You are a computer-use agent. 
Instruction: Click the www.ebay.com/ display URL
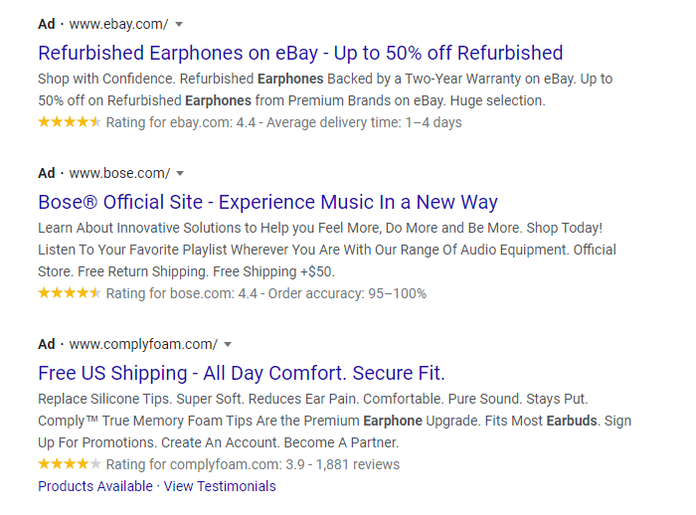119,24
